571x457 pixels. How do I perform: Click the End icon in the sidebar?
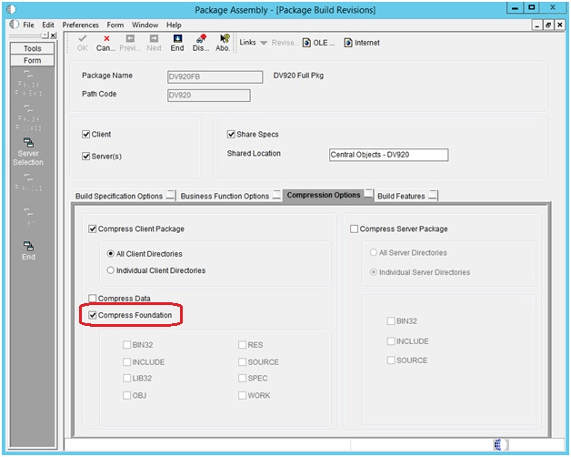point(28,246)
